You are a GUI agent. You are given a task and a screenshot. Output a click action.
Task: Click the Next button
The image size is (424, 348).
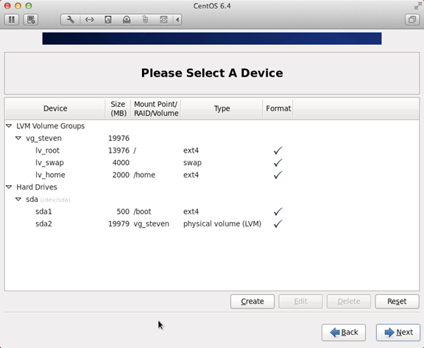coord(398,333)
